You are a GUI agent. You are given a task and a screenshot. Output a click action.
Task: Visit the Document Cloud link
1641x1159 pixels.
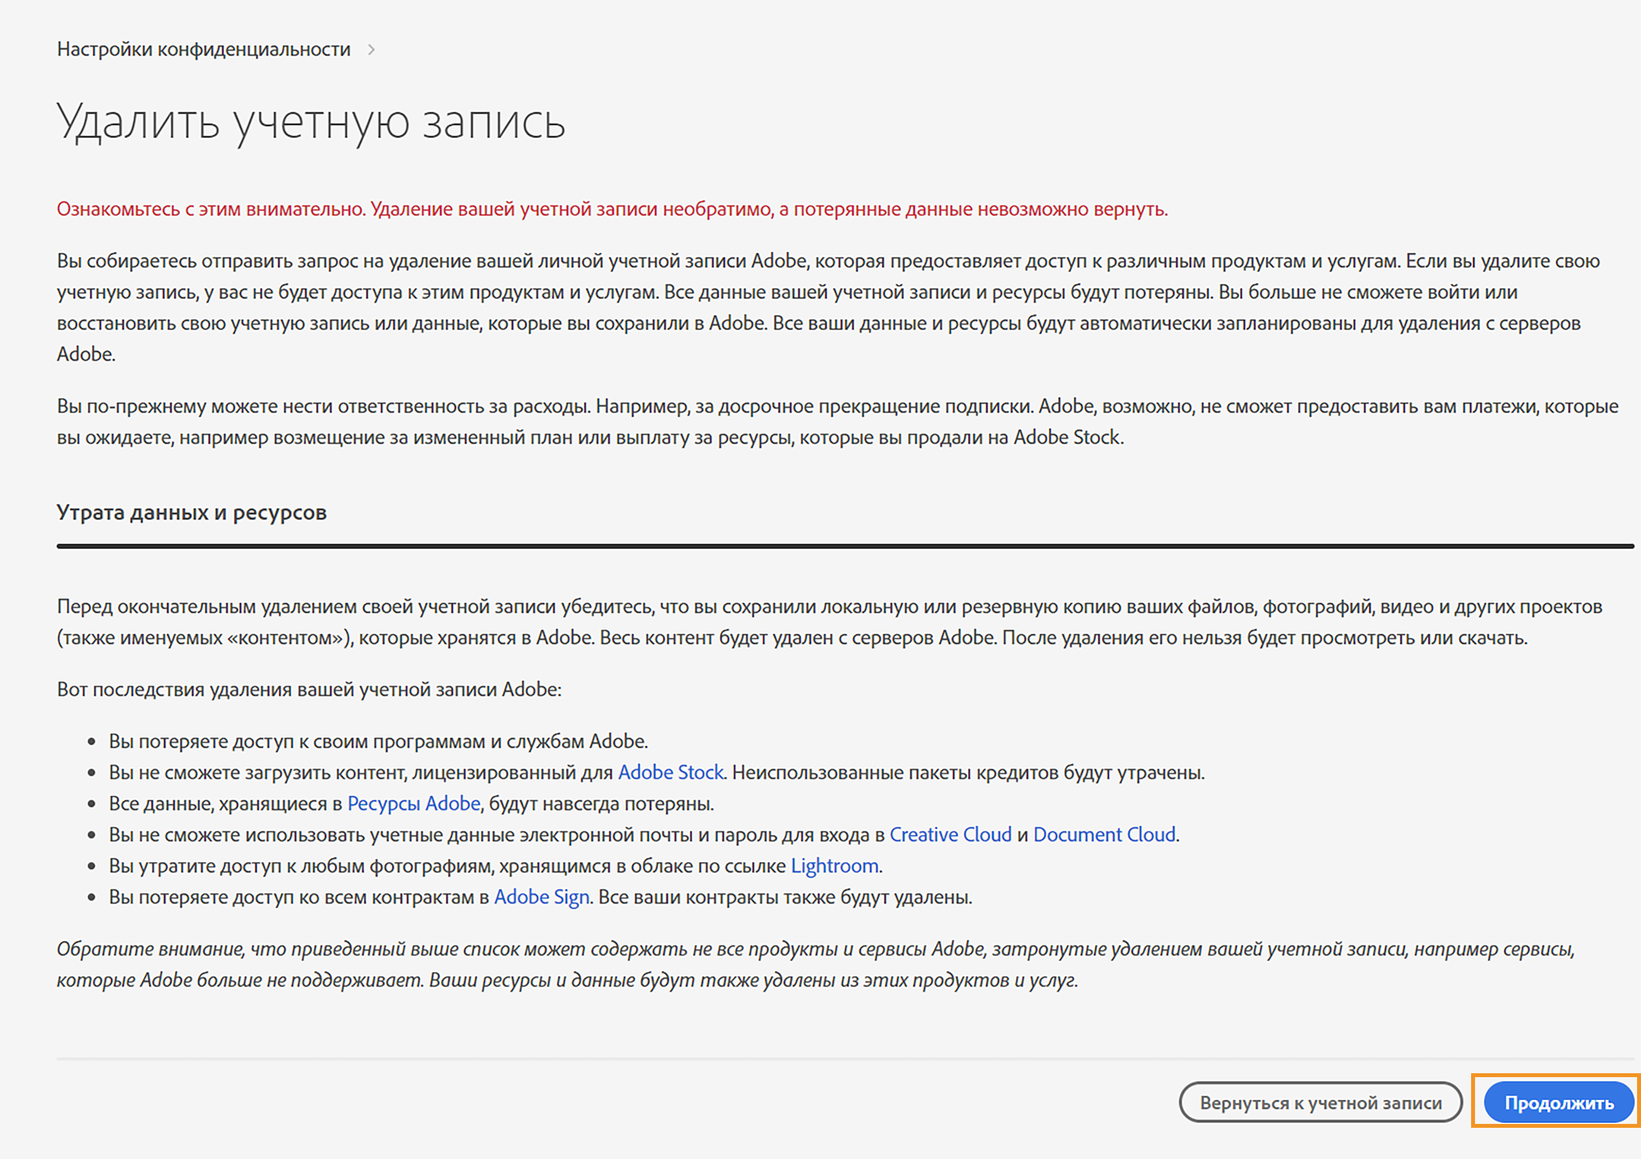1104,835
